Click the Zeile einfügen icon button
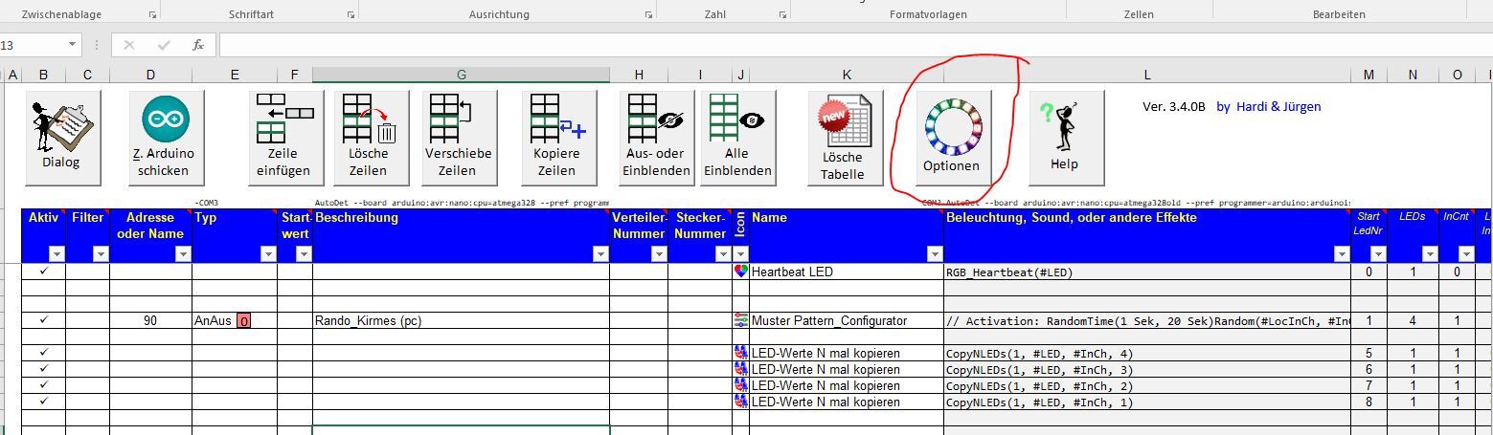1493x435 pixels. tap(283, 138)
